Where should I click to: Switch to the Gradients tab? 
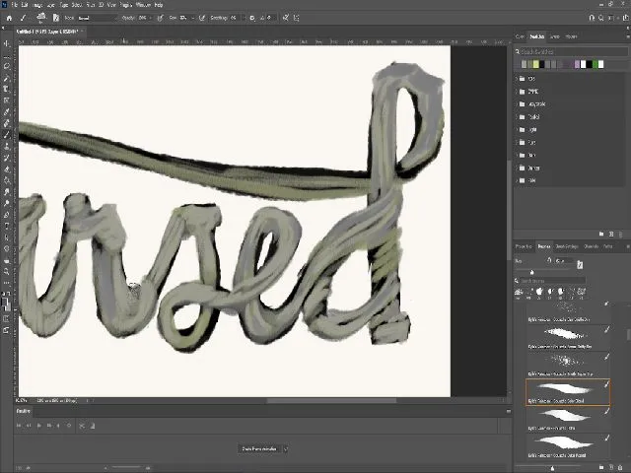(555, 36)
